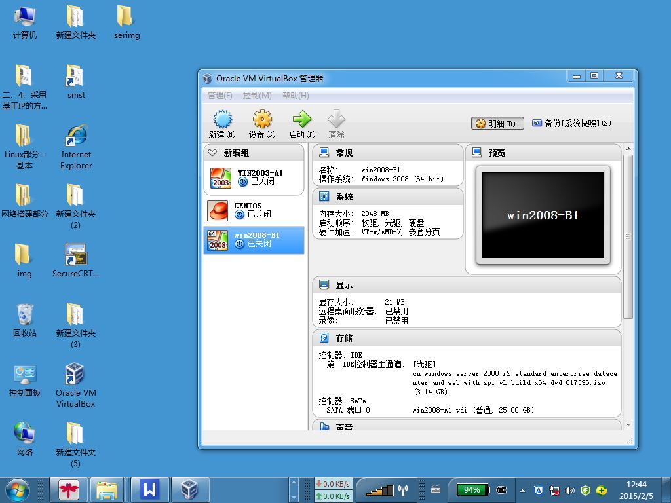671x503 pixels.
Task: Open the WPS Writer taskbar button
Action: tap(149, 489)
